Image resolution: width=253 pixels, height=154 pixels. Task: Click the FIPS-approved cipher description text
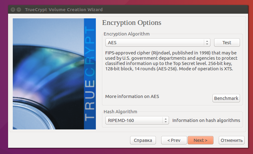click(x=171, y=61)
